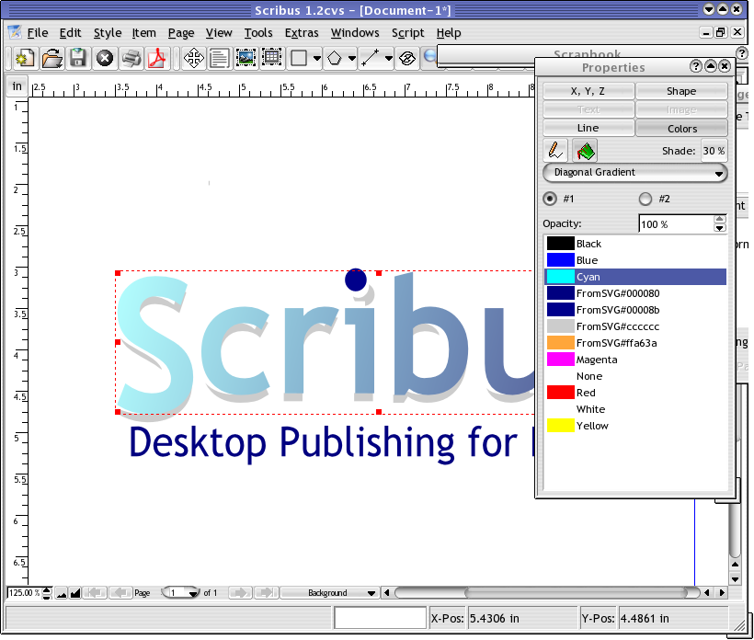The height and width of the screenshot is (640, 754).
Task: Click the zoom percentage input field
Action: 24,593
